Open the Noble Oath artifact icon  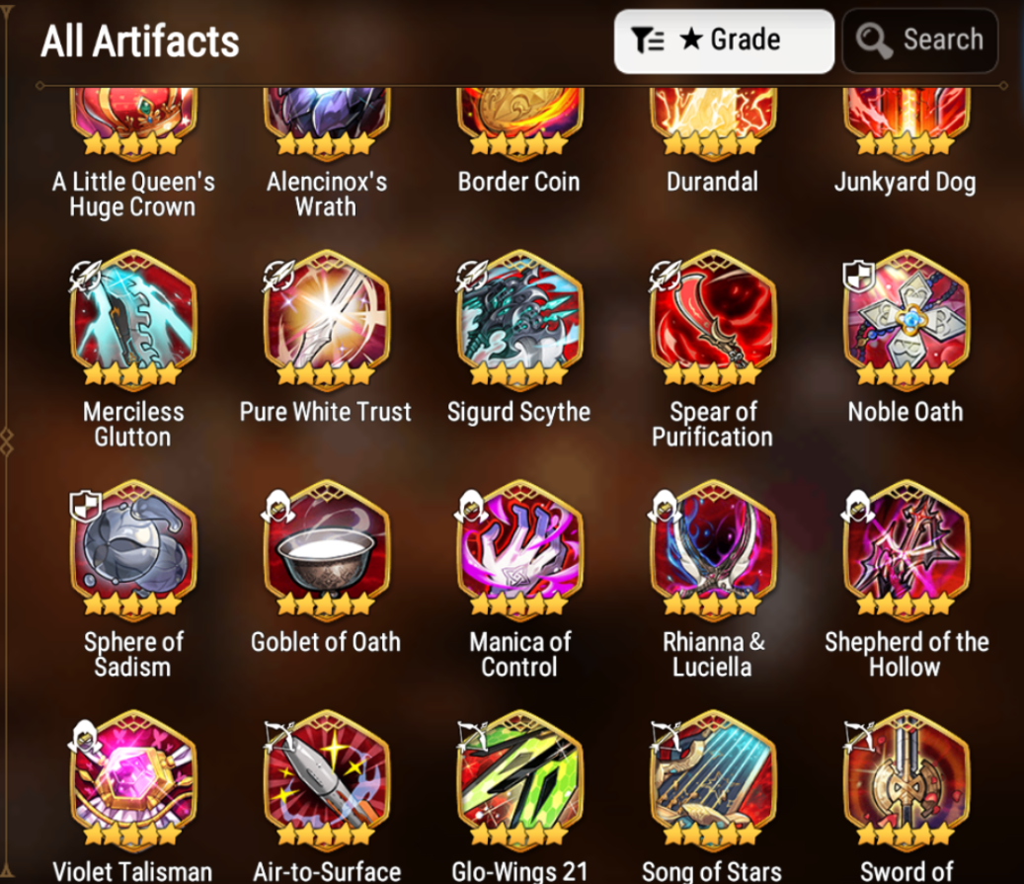906,318
